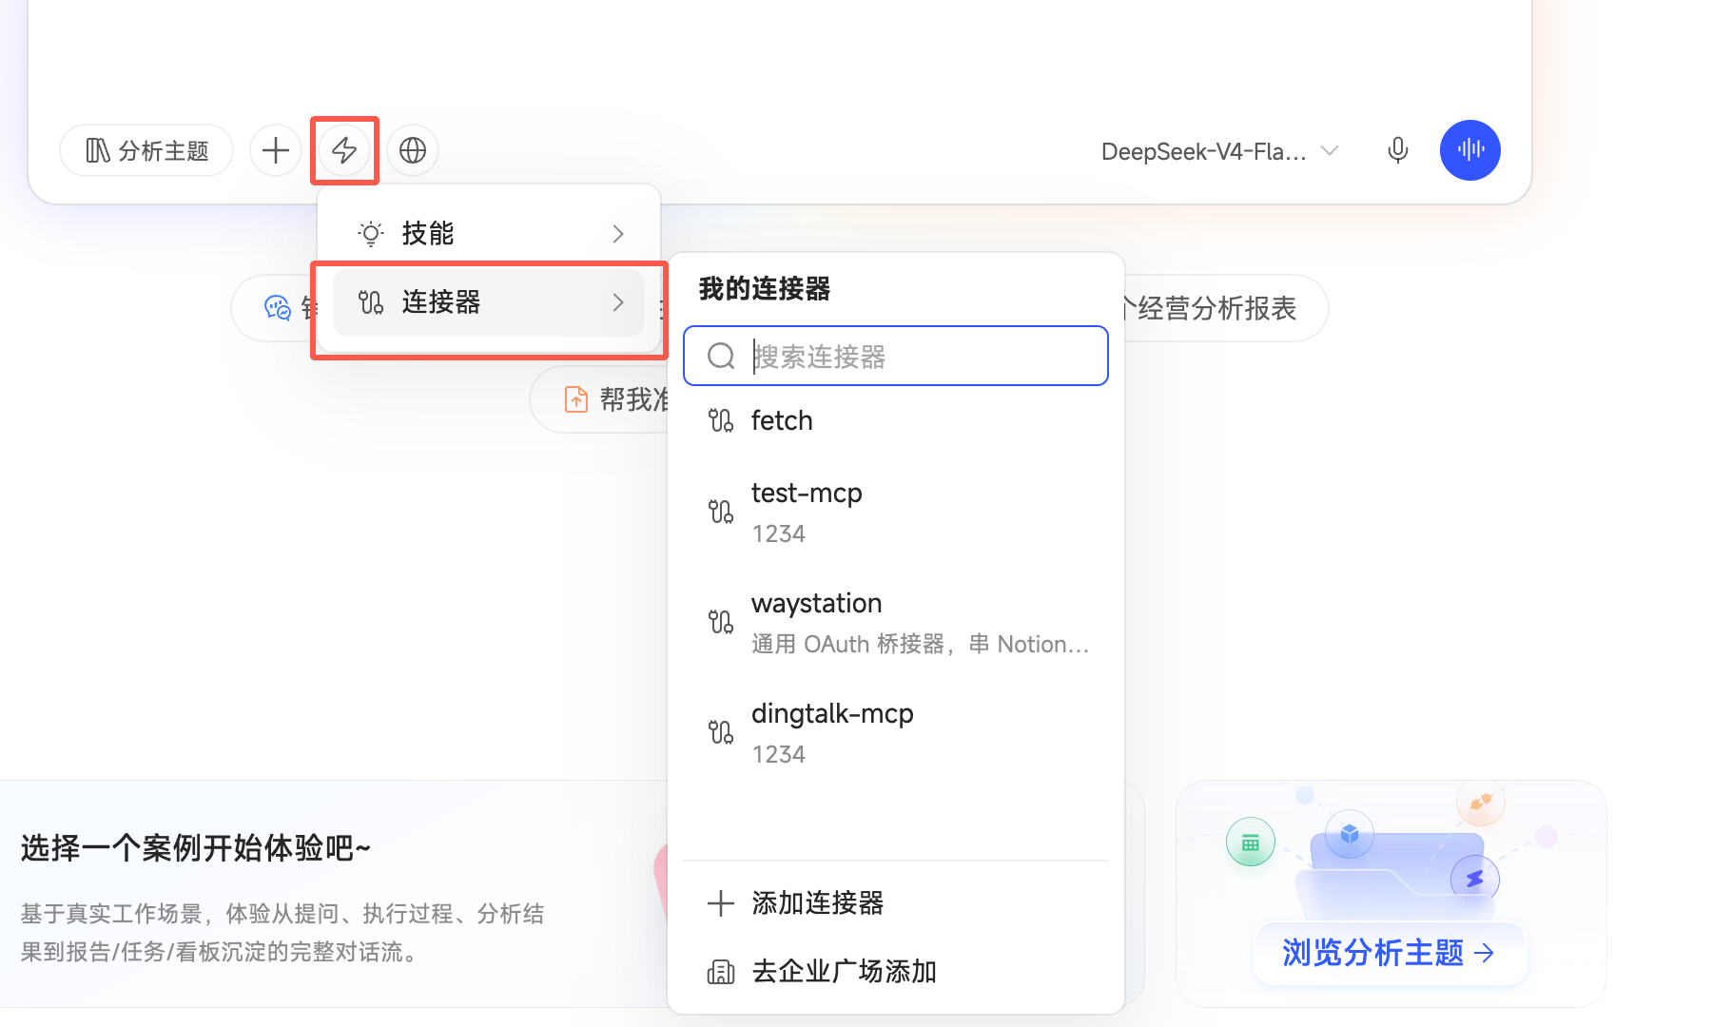The height and width of the screenshot is (1027, 1712).
Task: Click the 经营分析报表 suggestion chip
Action: coord(1225,308)
